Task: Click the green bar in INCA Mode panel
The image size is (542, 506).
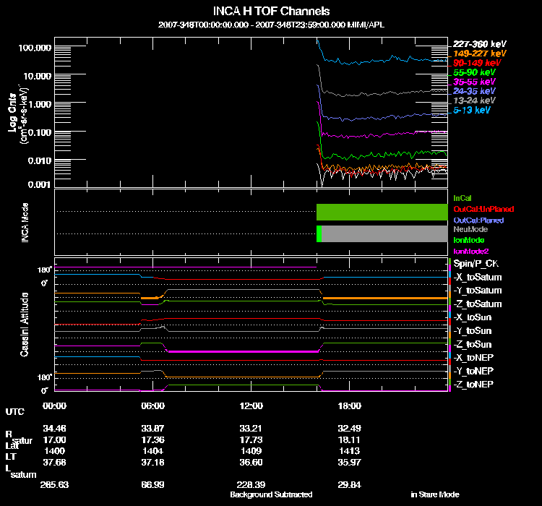Action: pos(383,212)
